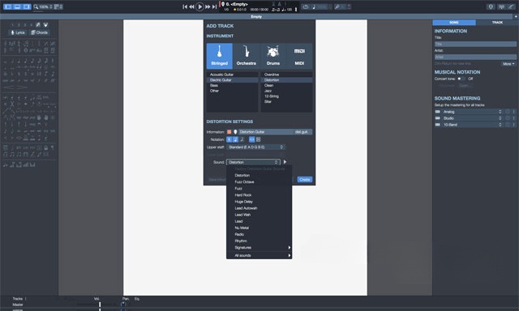Toggle the Concert tone switch
Image resolution: width=519 pixels, height=311 pixels.
point(461,79)
